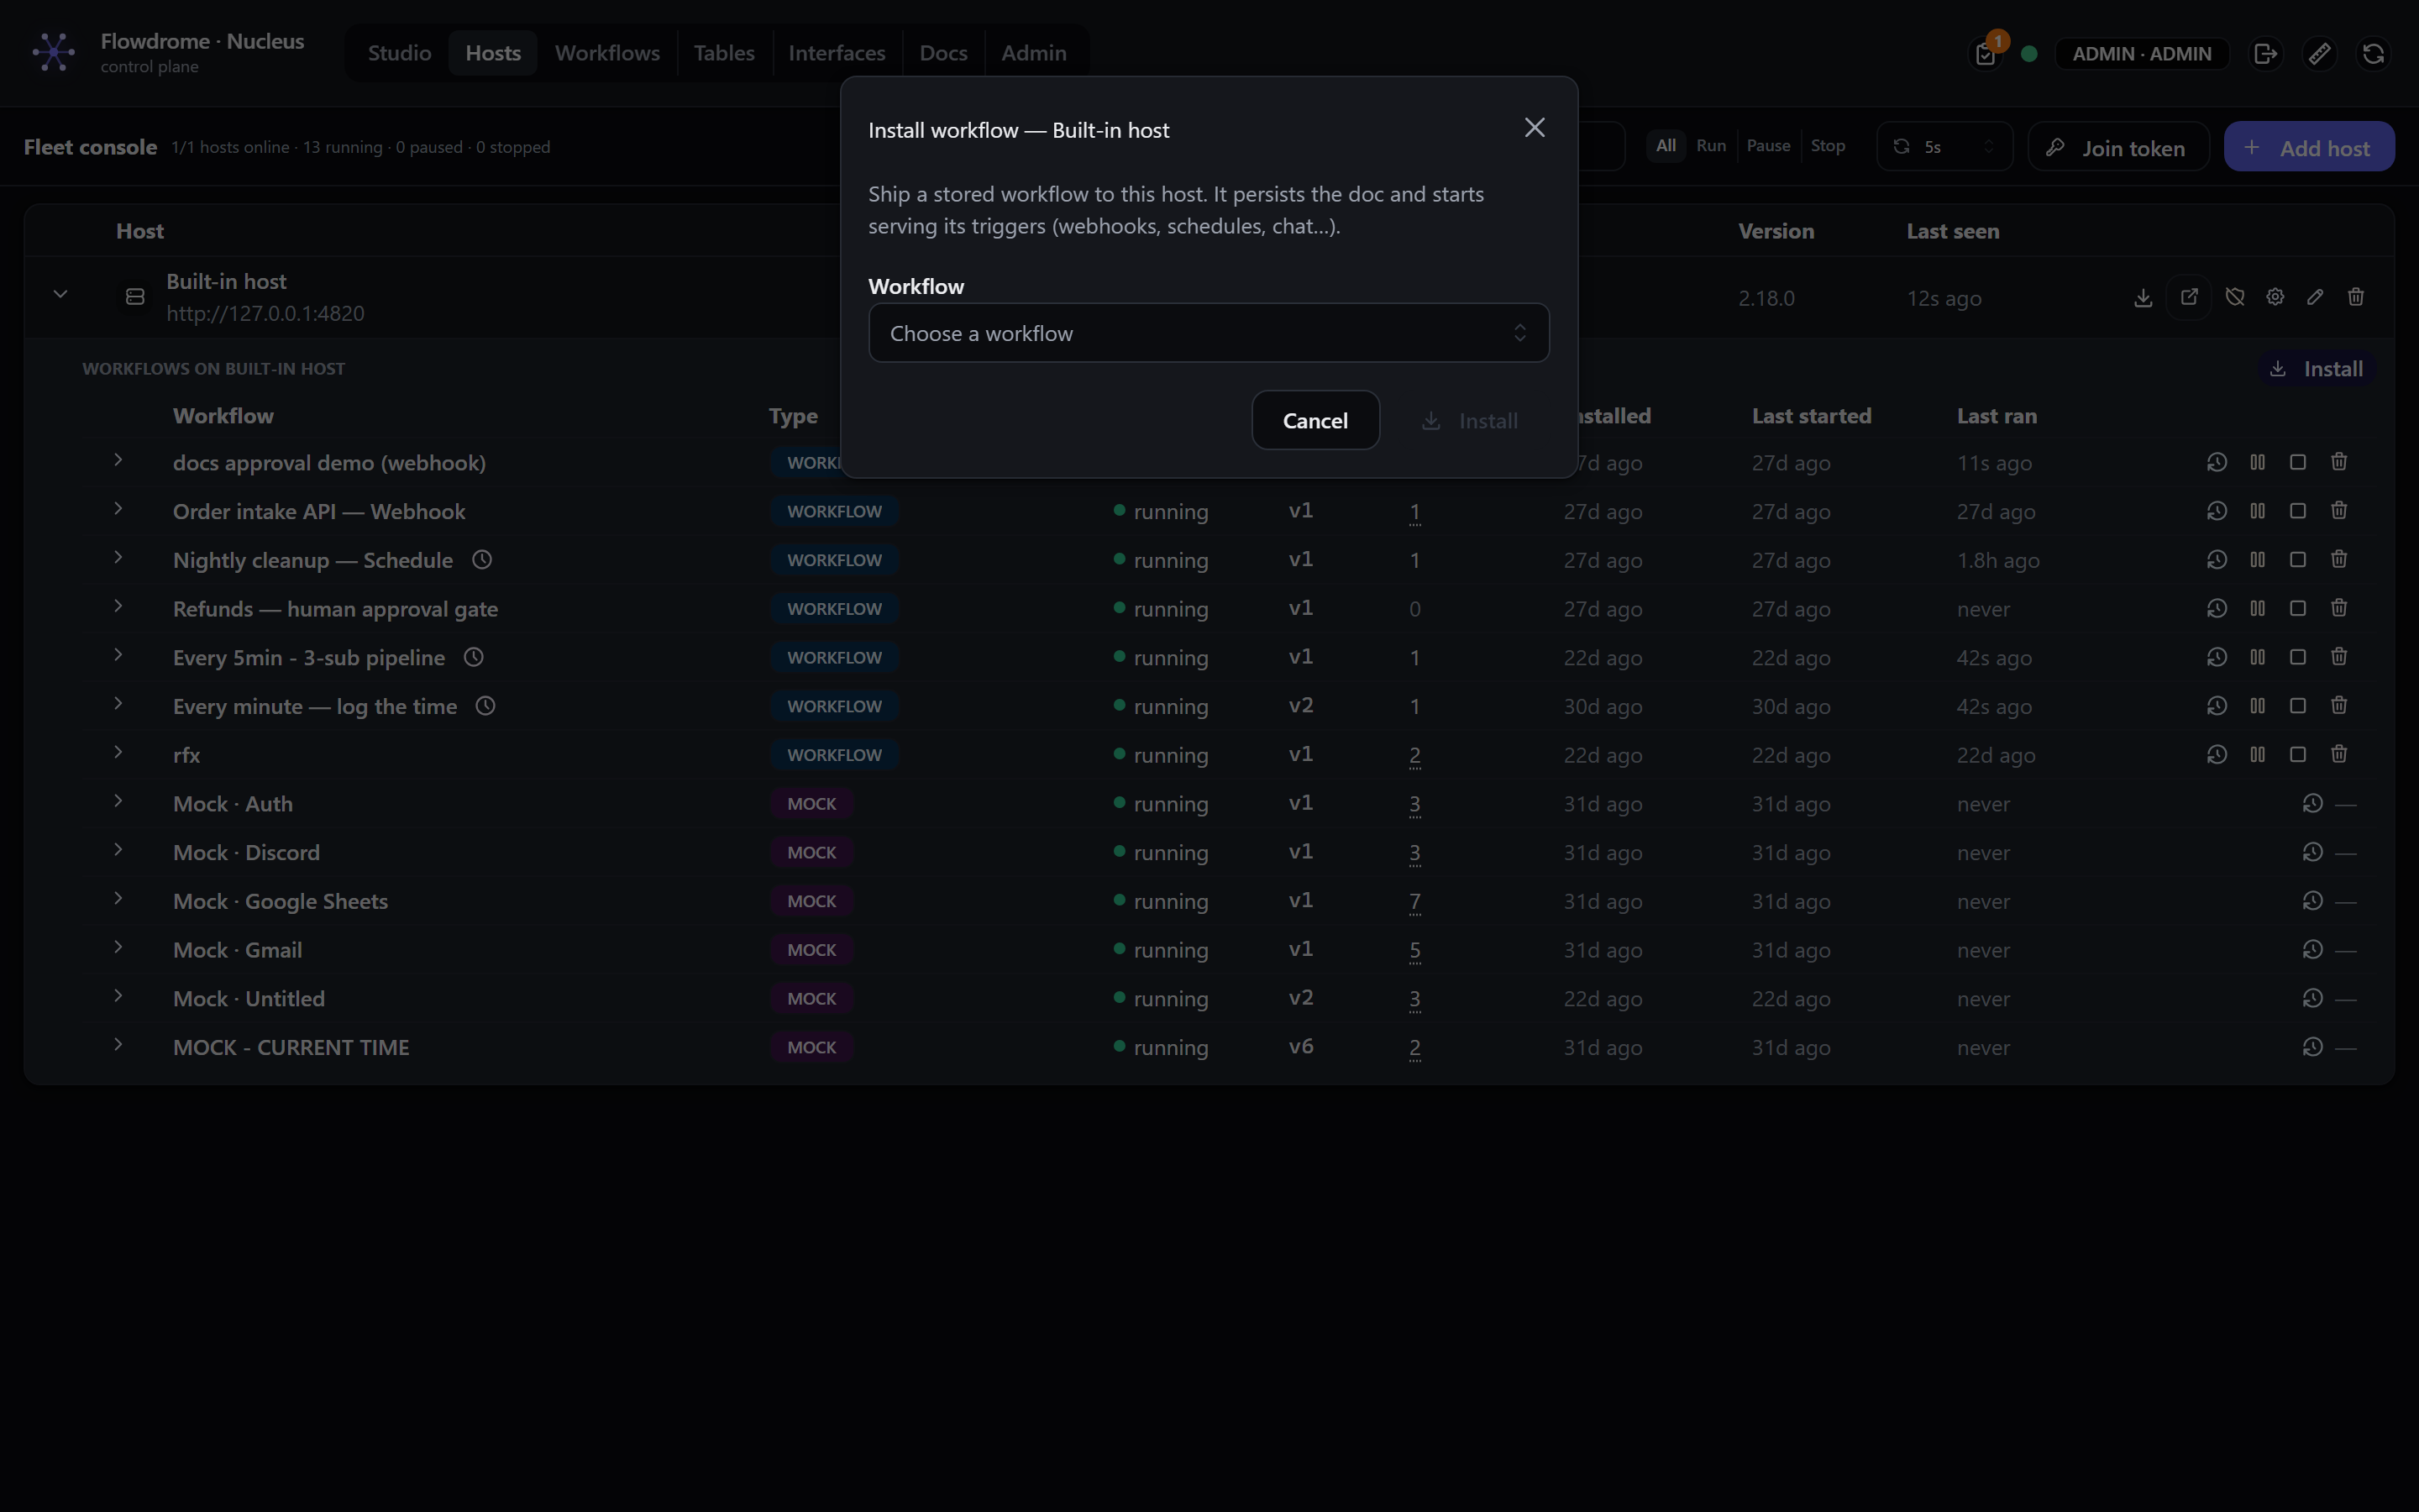Collapse the Built-in host row

(60, 295)
